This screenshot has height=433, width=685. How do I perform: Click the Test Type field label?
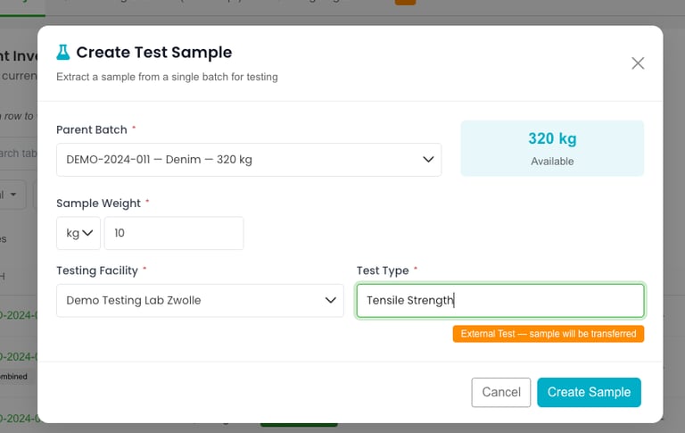tap(381, 270)
